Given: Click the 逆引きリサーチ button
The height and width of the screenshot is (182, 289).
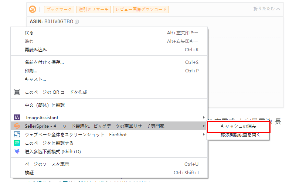Looking at the screenshot, I should (x=93, y=9).
